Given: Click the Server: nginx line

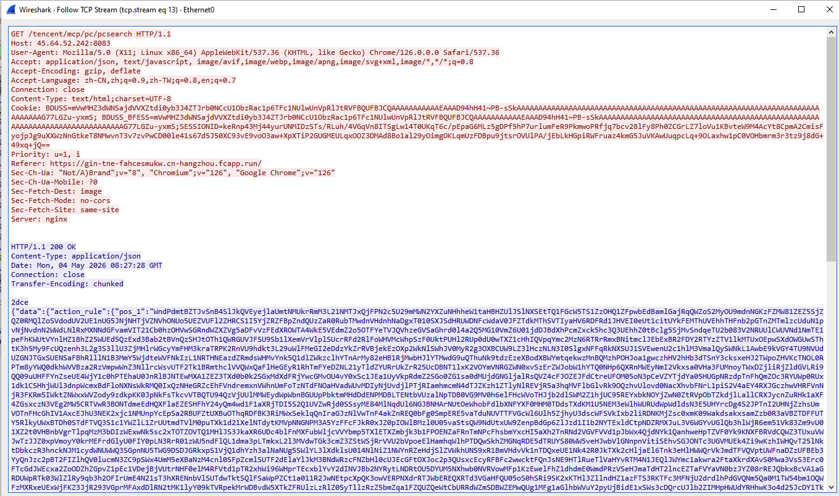Looking at the screenshot, I should 39,219.
